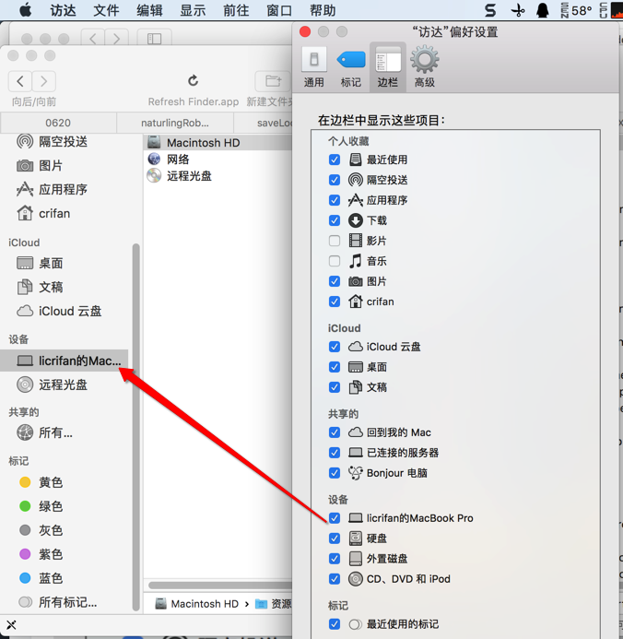Switch to the naturlingRob... Finder tab

point(175,123)
